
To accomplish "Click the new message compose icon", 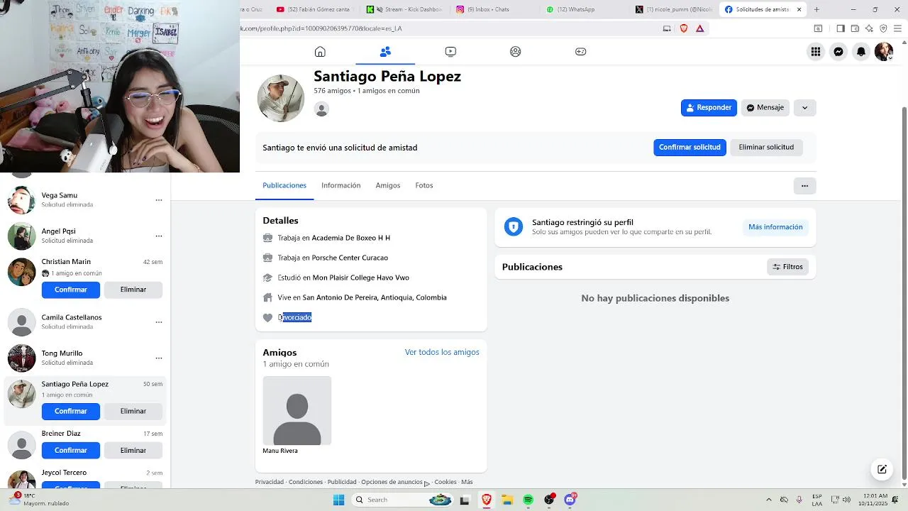I will 882,469.
